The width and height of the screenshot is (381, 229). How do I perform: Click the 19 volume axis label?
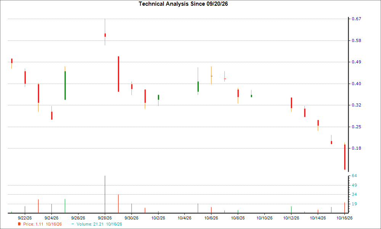tap(354, 204)
